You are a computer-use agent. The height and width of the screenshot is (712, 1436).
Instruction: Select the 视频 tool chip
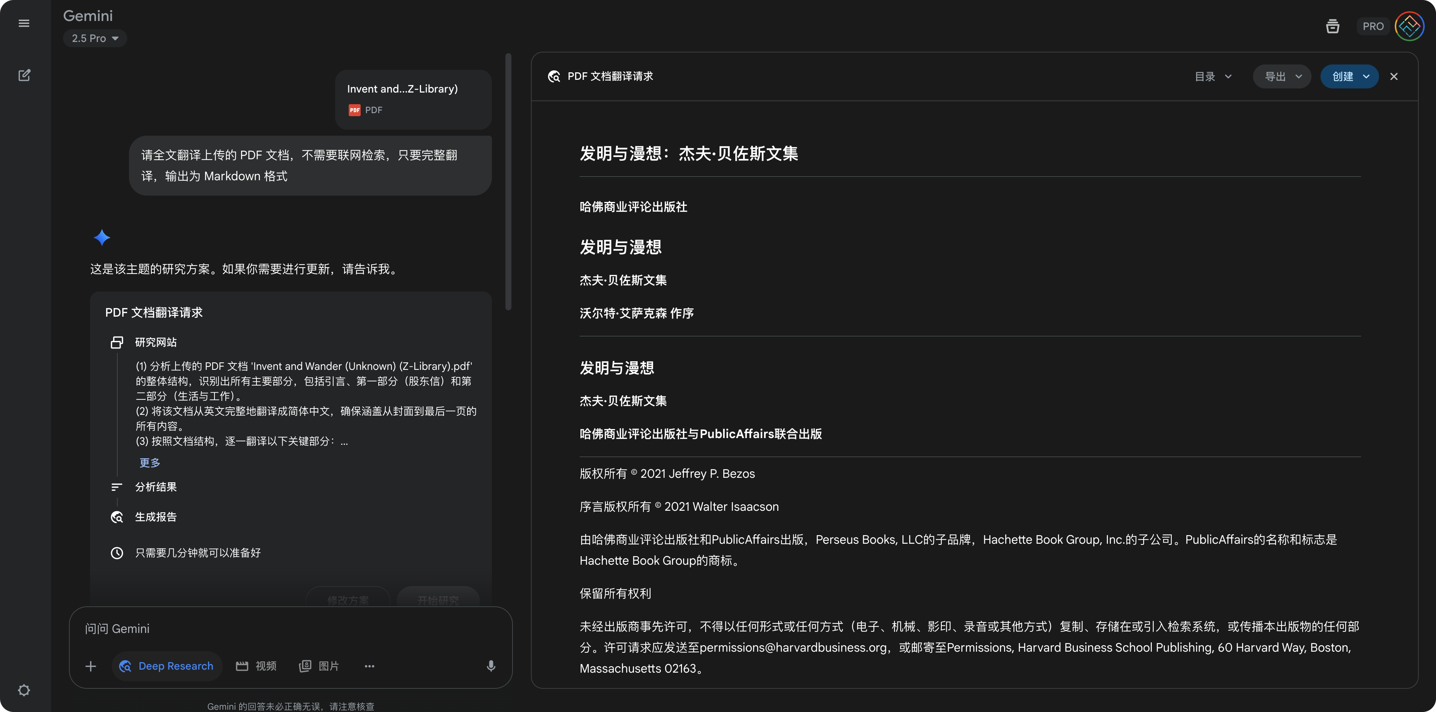(x=256, y=666)
